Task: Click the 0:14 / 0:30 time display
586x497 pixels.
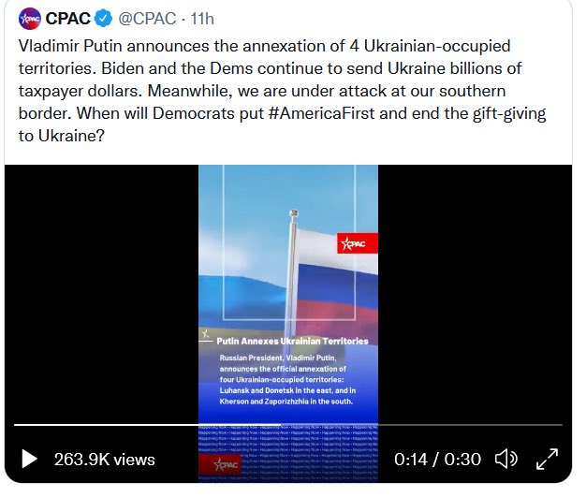Action: (437, 459)
